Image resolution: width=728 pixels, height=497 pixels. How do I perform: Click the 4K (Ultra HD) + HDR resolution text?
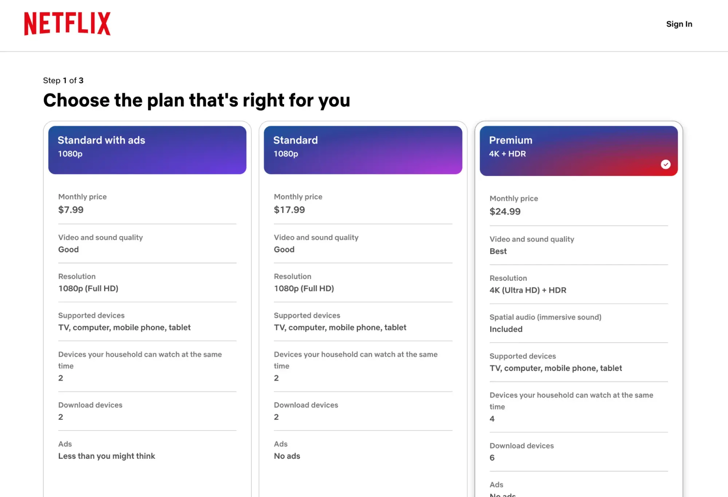(x=528, y=290)
